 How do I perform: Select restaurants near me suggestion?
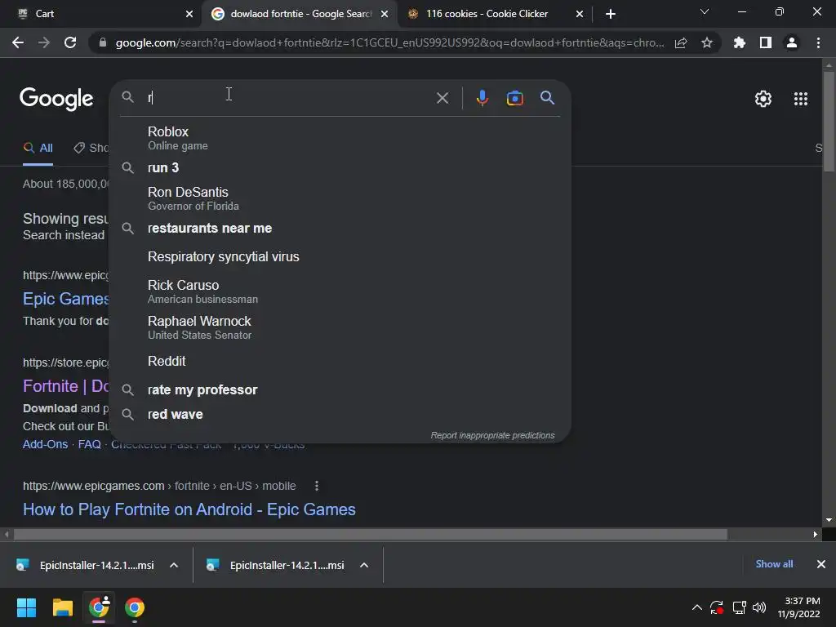(340, 229)
